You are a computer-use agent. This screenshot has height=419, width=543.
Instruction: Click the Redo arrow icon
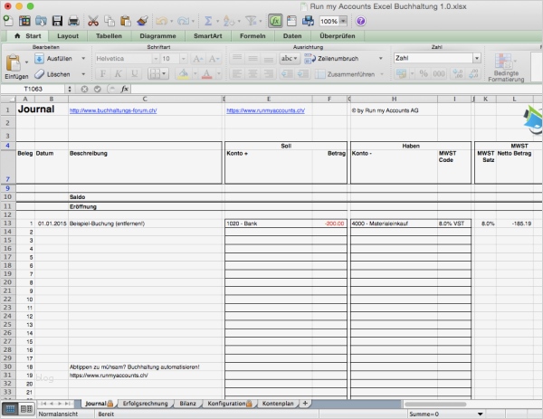click(x=183, y=21)
